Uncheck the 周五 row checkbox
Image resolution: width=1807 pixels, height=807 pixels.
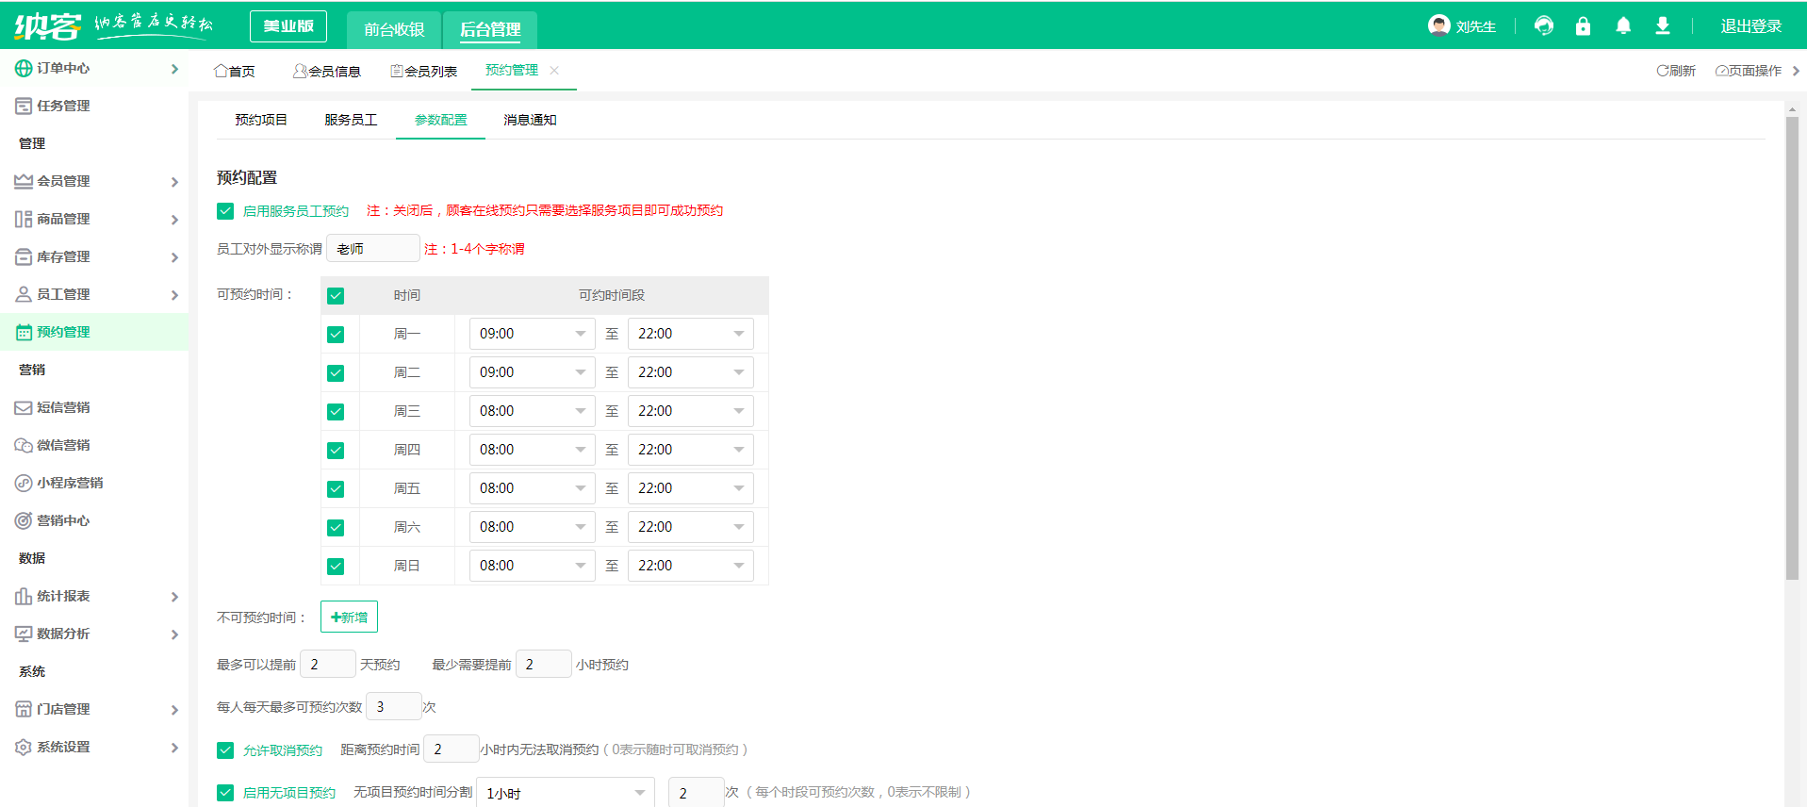pyautogui.click(x=336, y=489)
